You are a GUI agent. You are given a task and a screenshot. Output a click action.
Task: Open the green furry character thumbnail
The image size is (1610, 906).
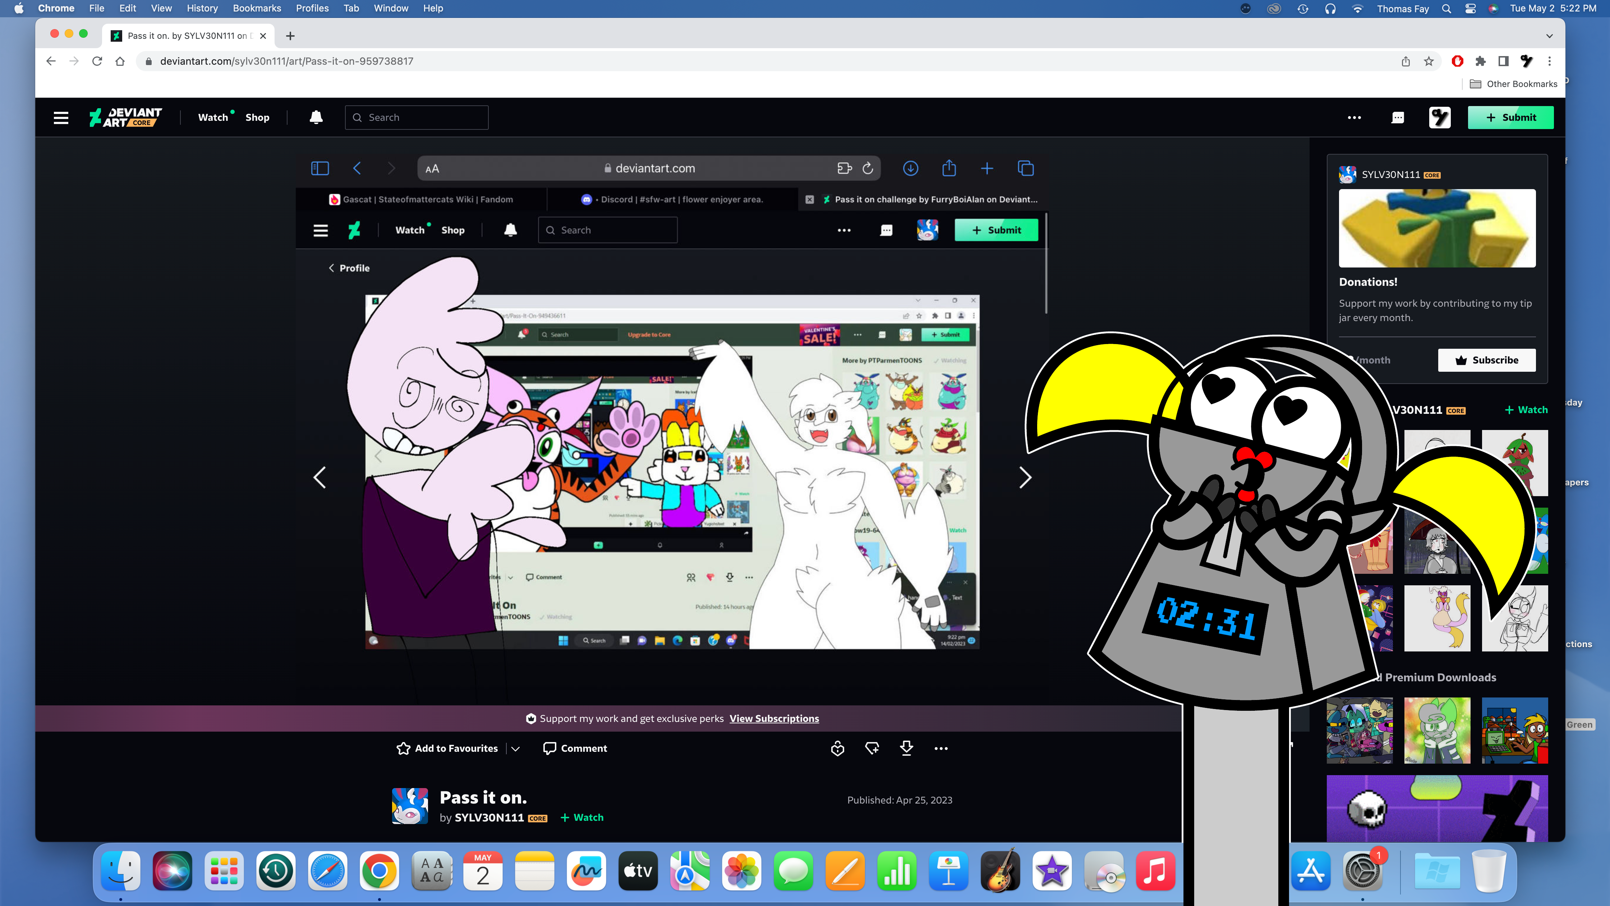click(1437, 731)
